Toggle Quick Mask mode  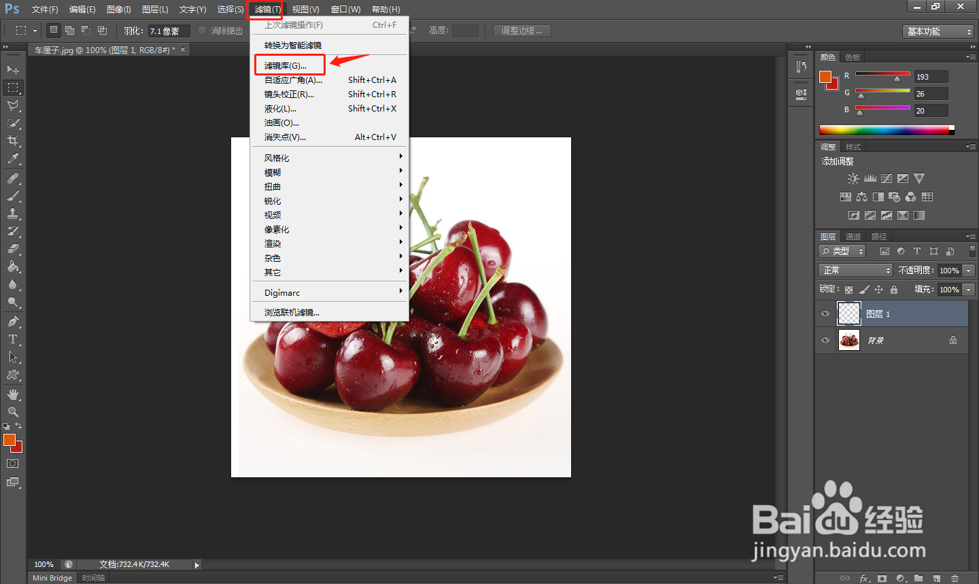pyautogui.click(x=13, y=464)
